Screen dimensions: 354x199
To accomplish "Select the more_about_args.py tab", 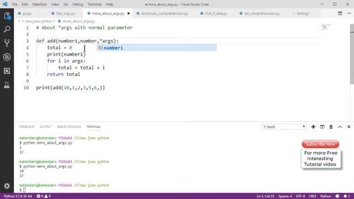I will tap(108, 13).
